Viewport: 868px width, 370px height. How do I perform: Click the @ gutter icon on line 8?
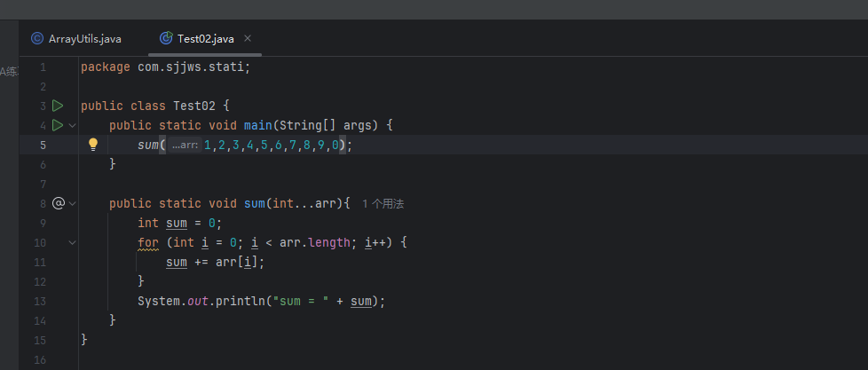point(59,203)
